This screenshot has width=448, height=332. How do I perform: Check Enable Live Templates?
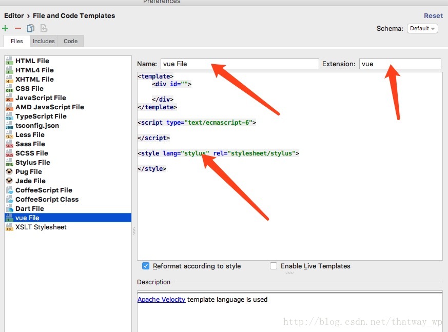274,266
